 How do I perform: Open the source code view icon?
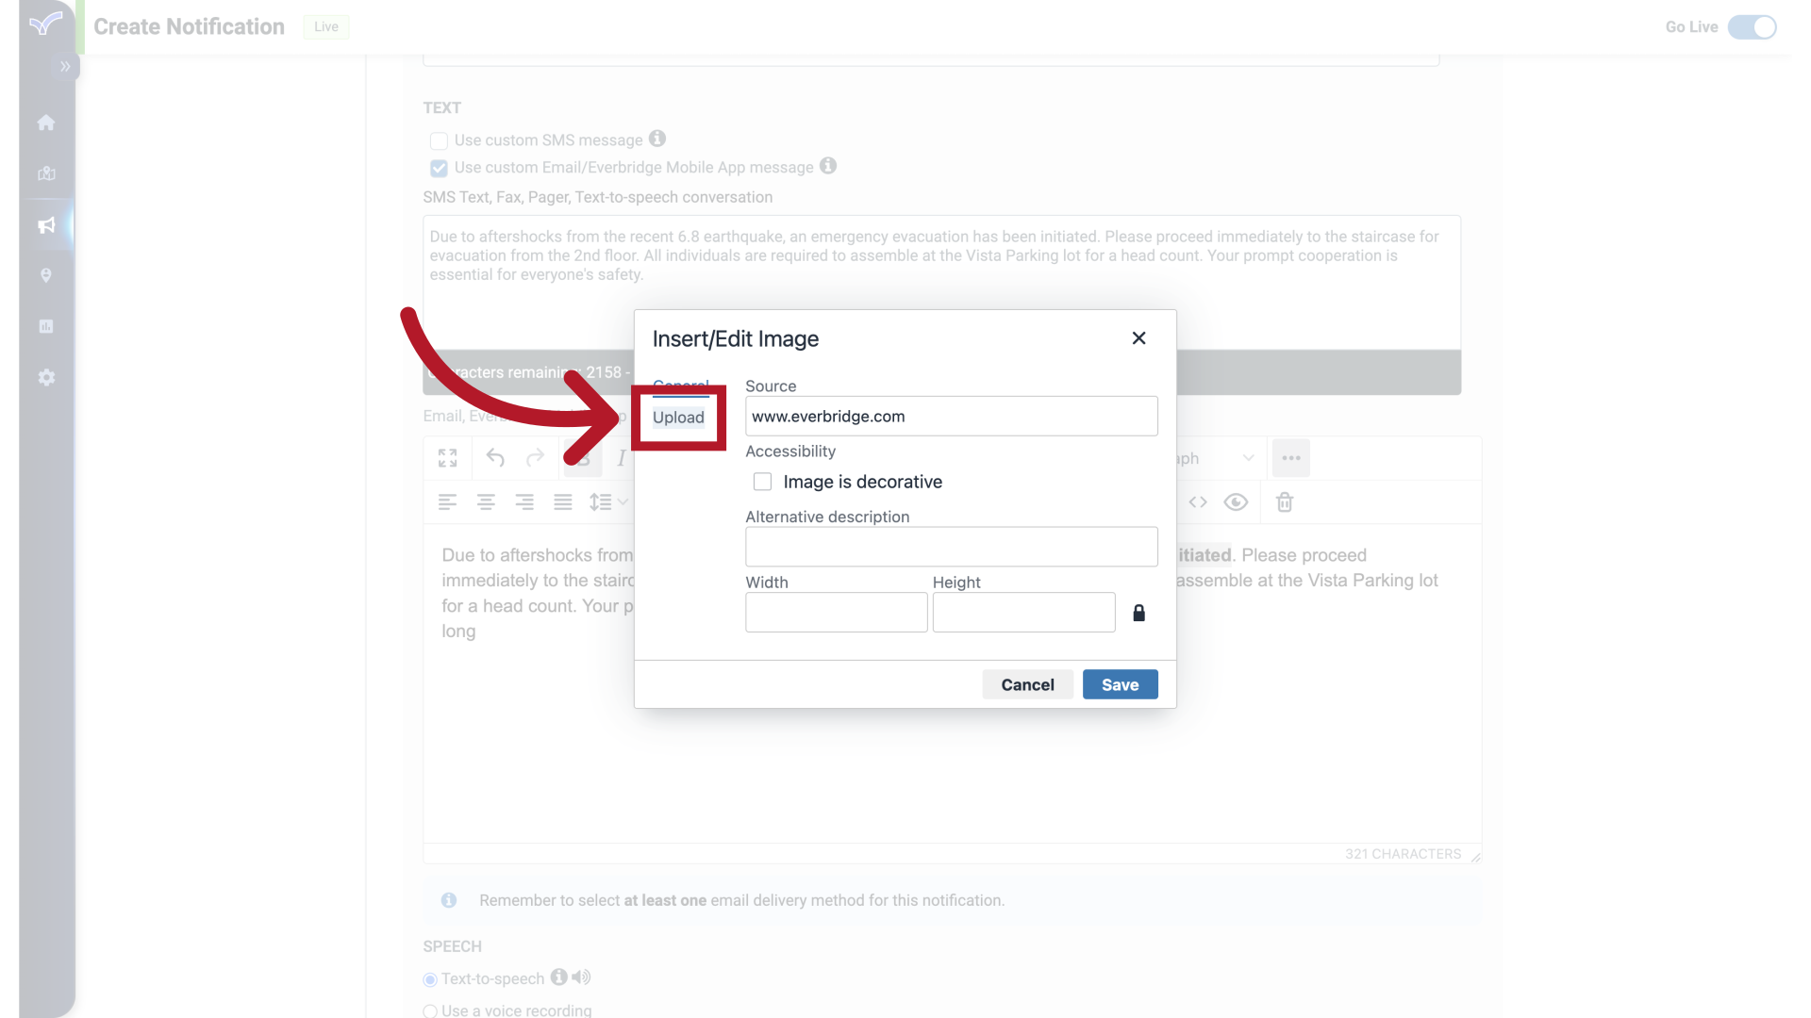(1198, 502)
